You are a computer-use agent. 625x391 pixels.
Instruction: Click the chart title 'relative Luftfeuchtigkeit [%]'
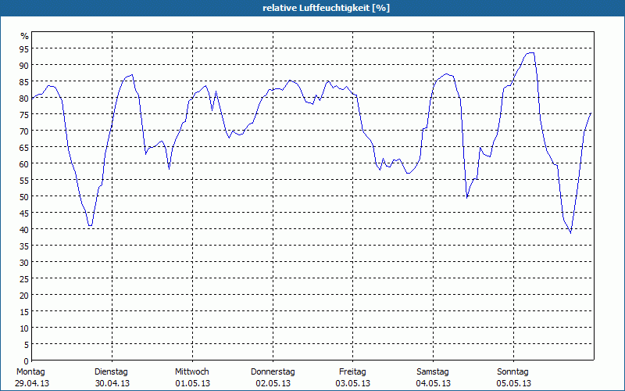(326, 8)
